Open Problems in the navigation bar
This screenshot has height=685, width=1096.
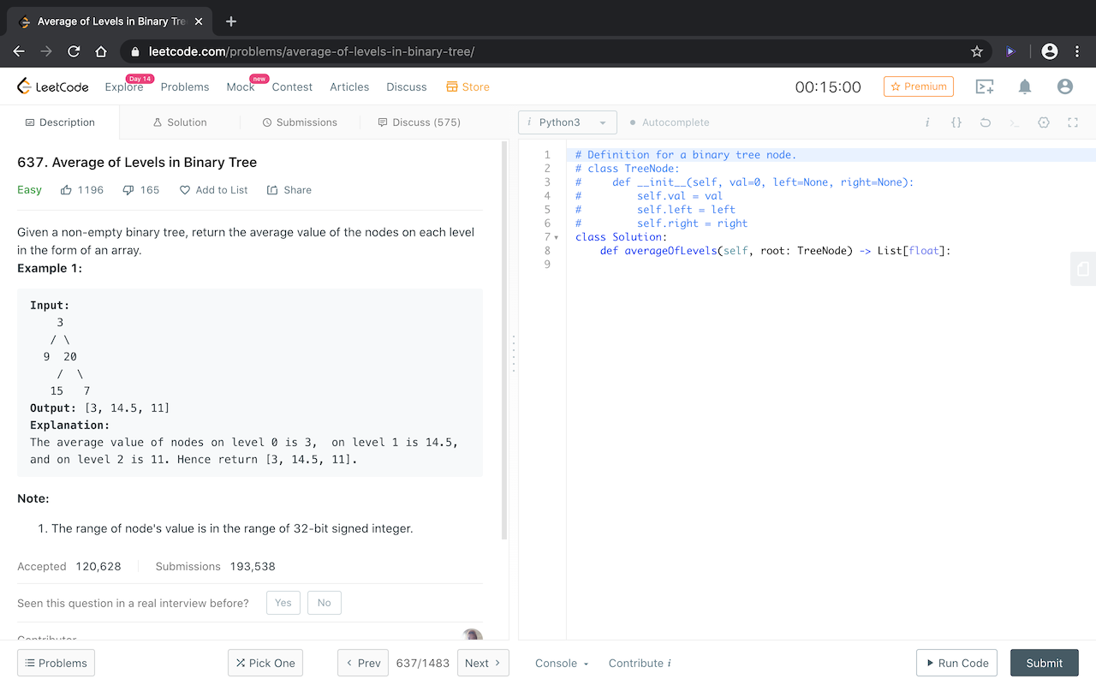tap(185, 86)
